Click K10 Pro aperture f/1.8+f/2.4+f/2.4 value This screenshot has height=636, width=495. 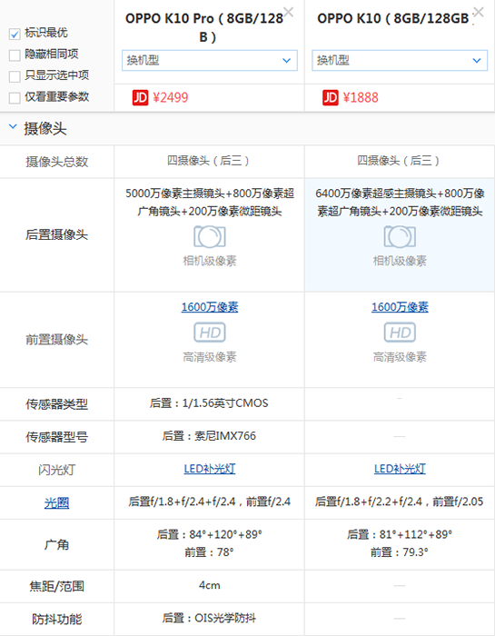[210, 502]
